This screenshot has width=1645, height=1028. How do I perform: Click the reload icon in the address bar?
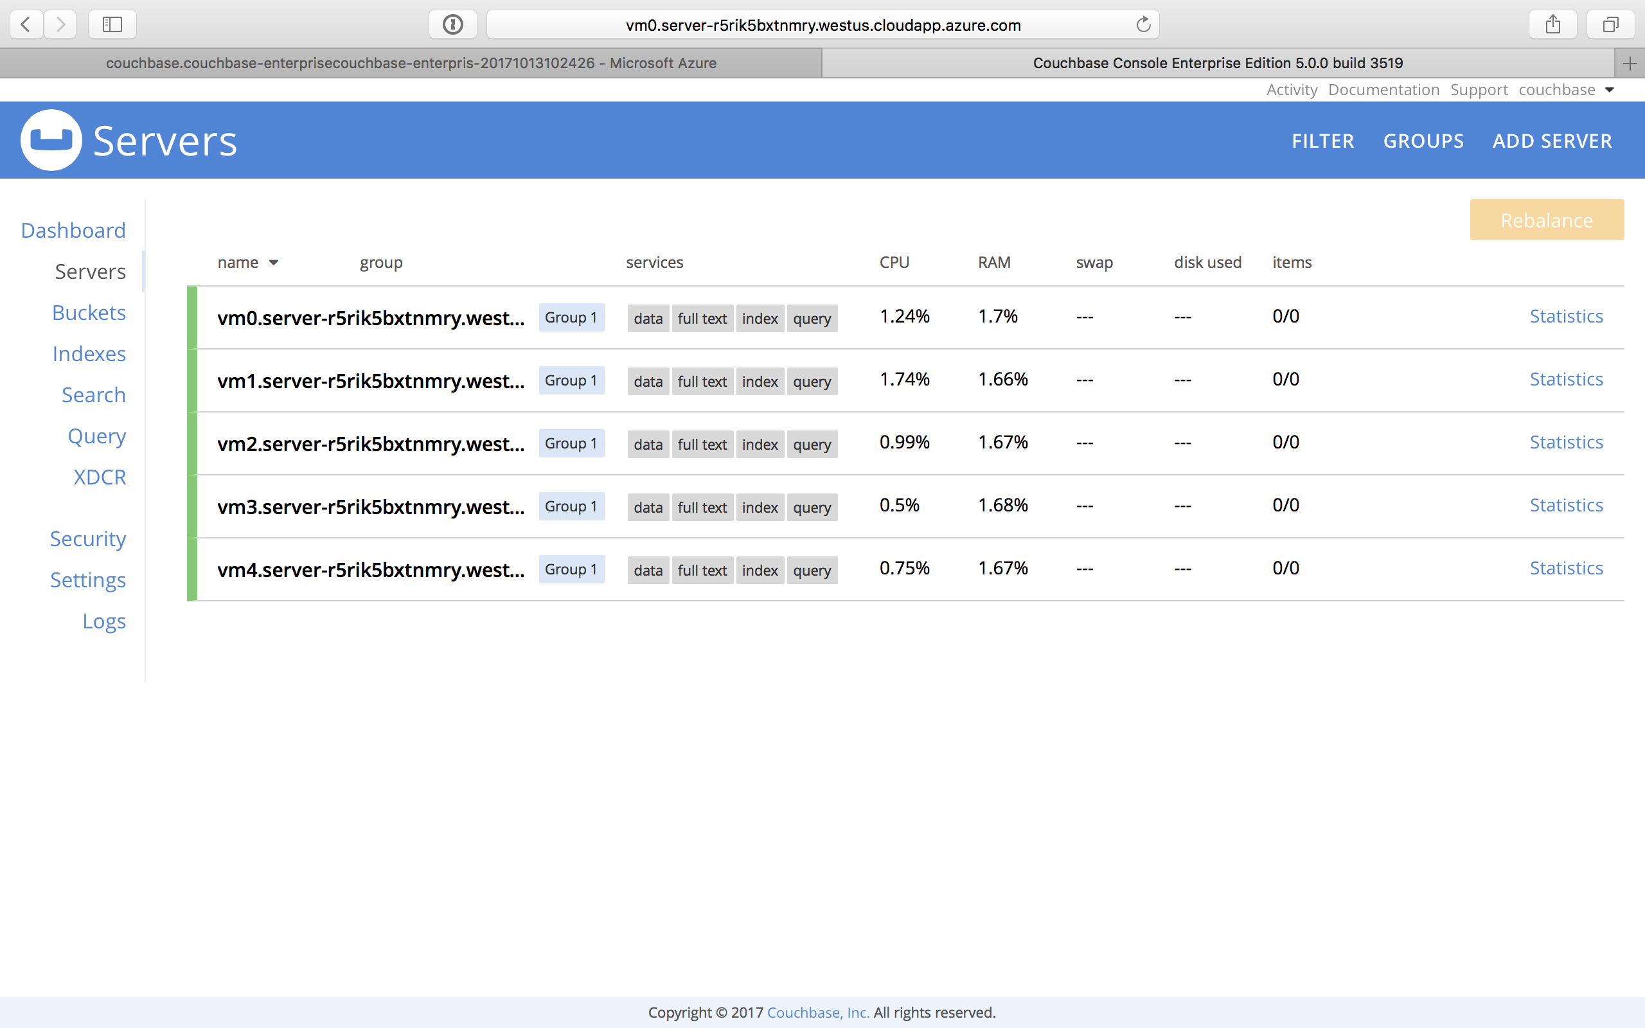pos(1142,24)
